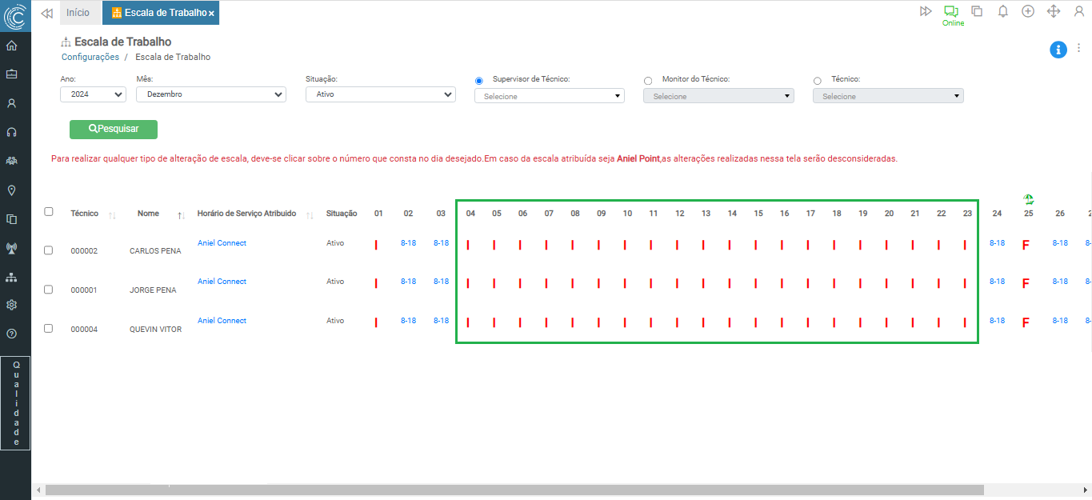Expand the Mês dropdown showing Dezembro
The width and height of the screenshot is (1092, 500).
210,94
